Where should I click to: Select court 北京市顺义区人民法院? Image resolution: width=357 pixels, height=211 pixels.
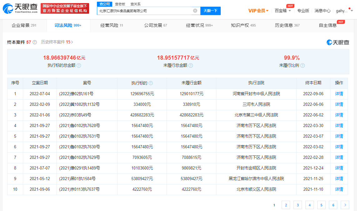click(256, 189)
